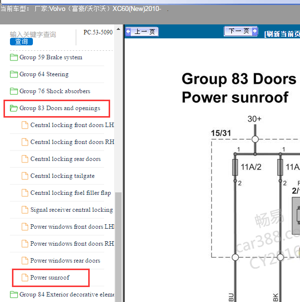
Task: Click page icon of Central locking front doors RH
Action: coord(24,142)
